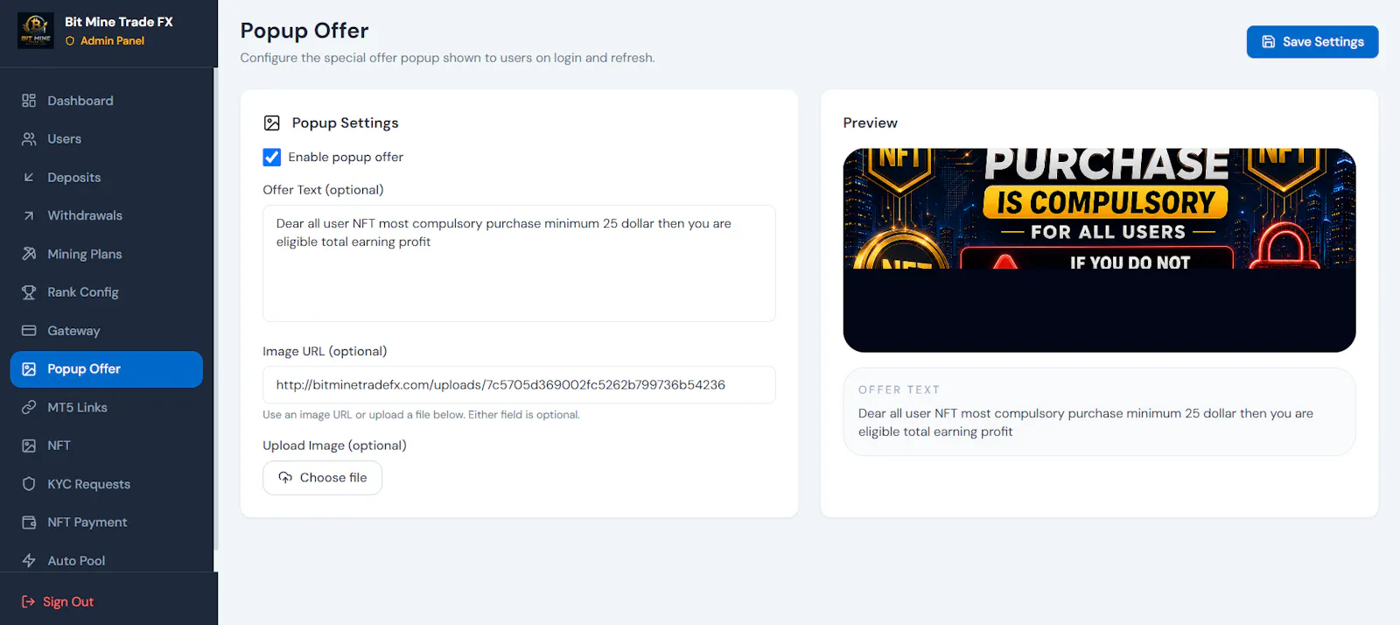The width and height of the screenshot is (1400, 625).
Task: Open the Dashboard menu item
Action: [107, 101]
